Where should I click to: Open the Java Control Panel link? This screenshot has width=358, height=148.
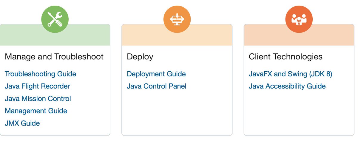157,86
